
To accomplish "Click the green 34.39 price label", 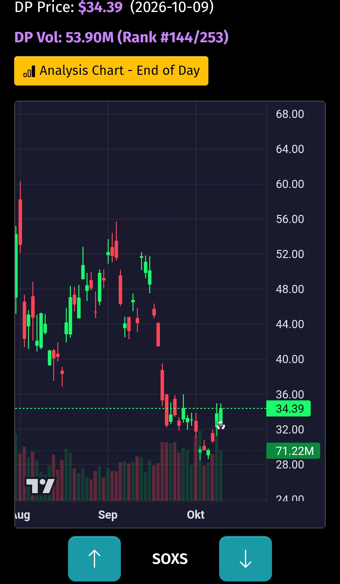I will (x=288, y=409).
